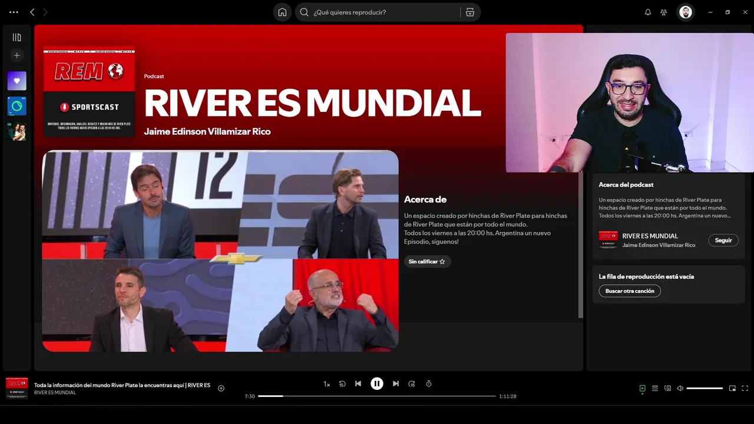754x424 pixels.
Task: Go forward with the right arrow
Action: pyautogui.click(x=45, y=12)
